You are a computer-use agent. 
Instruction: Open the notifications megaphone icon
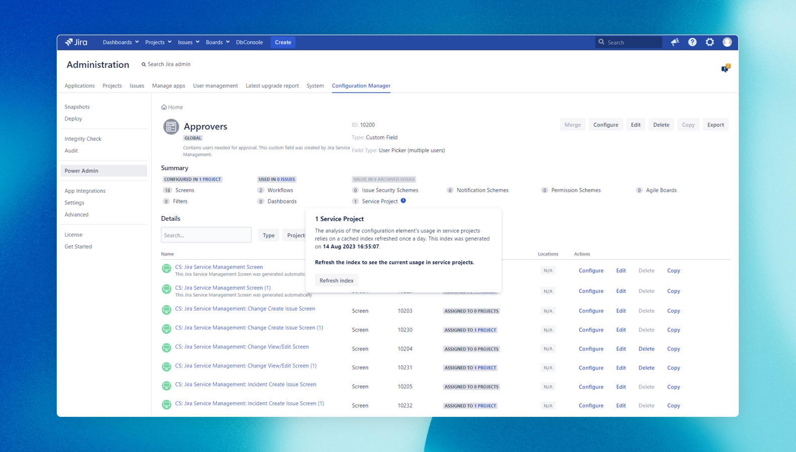(x=675, y=42)
